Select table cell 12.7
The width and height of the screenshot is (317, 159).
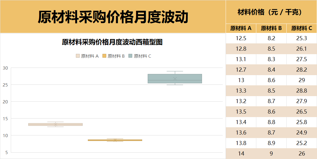tap(241, 70)
